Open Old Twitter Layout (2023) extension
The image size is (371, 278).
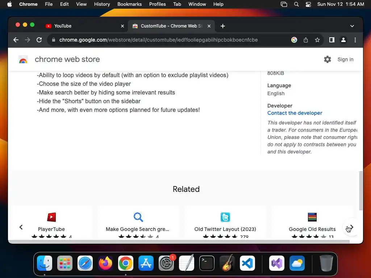pyautogui.click(x=225, y=223)
